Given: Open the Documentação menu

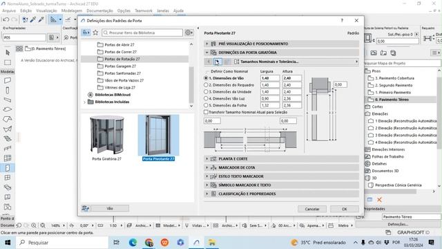Looking at the screenshot, I should point(99,11).
